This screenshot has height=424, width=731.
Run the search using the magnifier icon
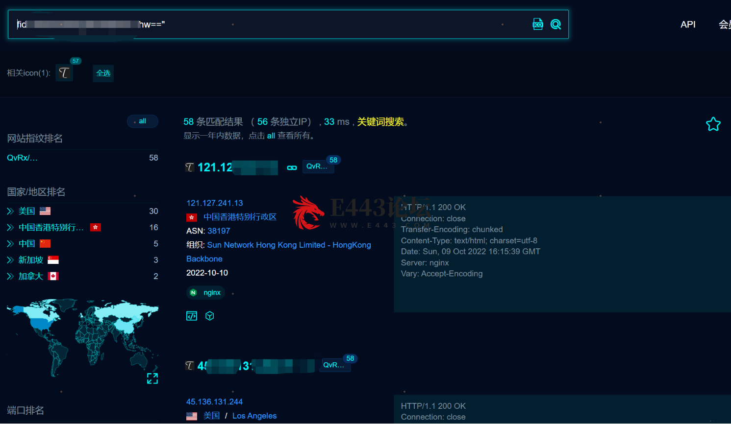pos(555,24)
